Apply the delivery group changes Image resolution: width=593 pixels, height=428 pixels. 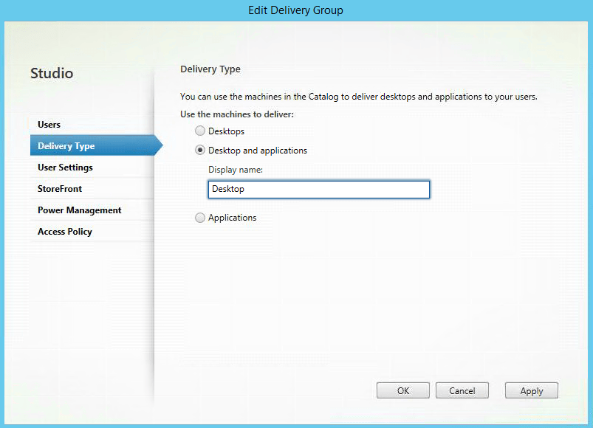click(532, 390)
